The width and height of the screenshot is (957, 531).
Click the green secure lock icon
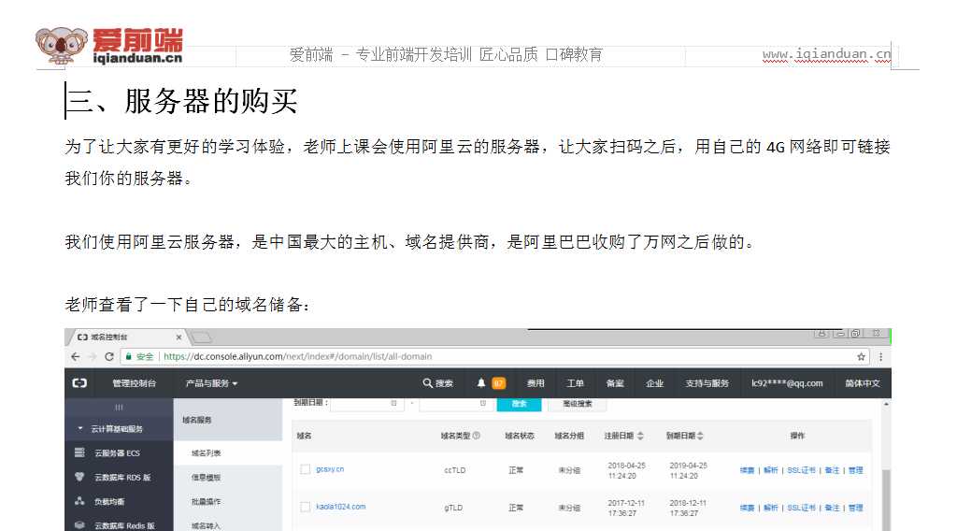[x=129, y=356]
